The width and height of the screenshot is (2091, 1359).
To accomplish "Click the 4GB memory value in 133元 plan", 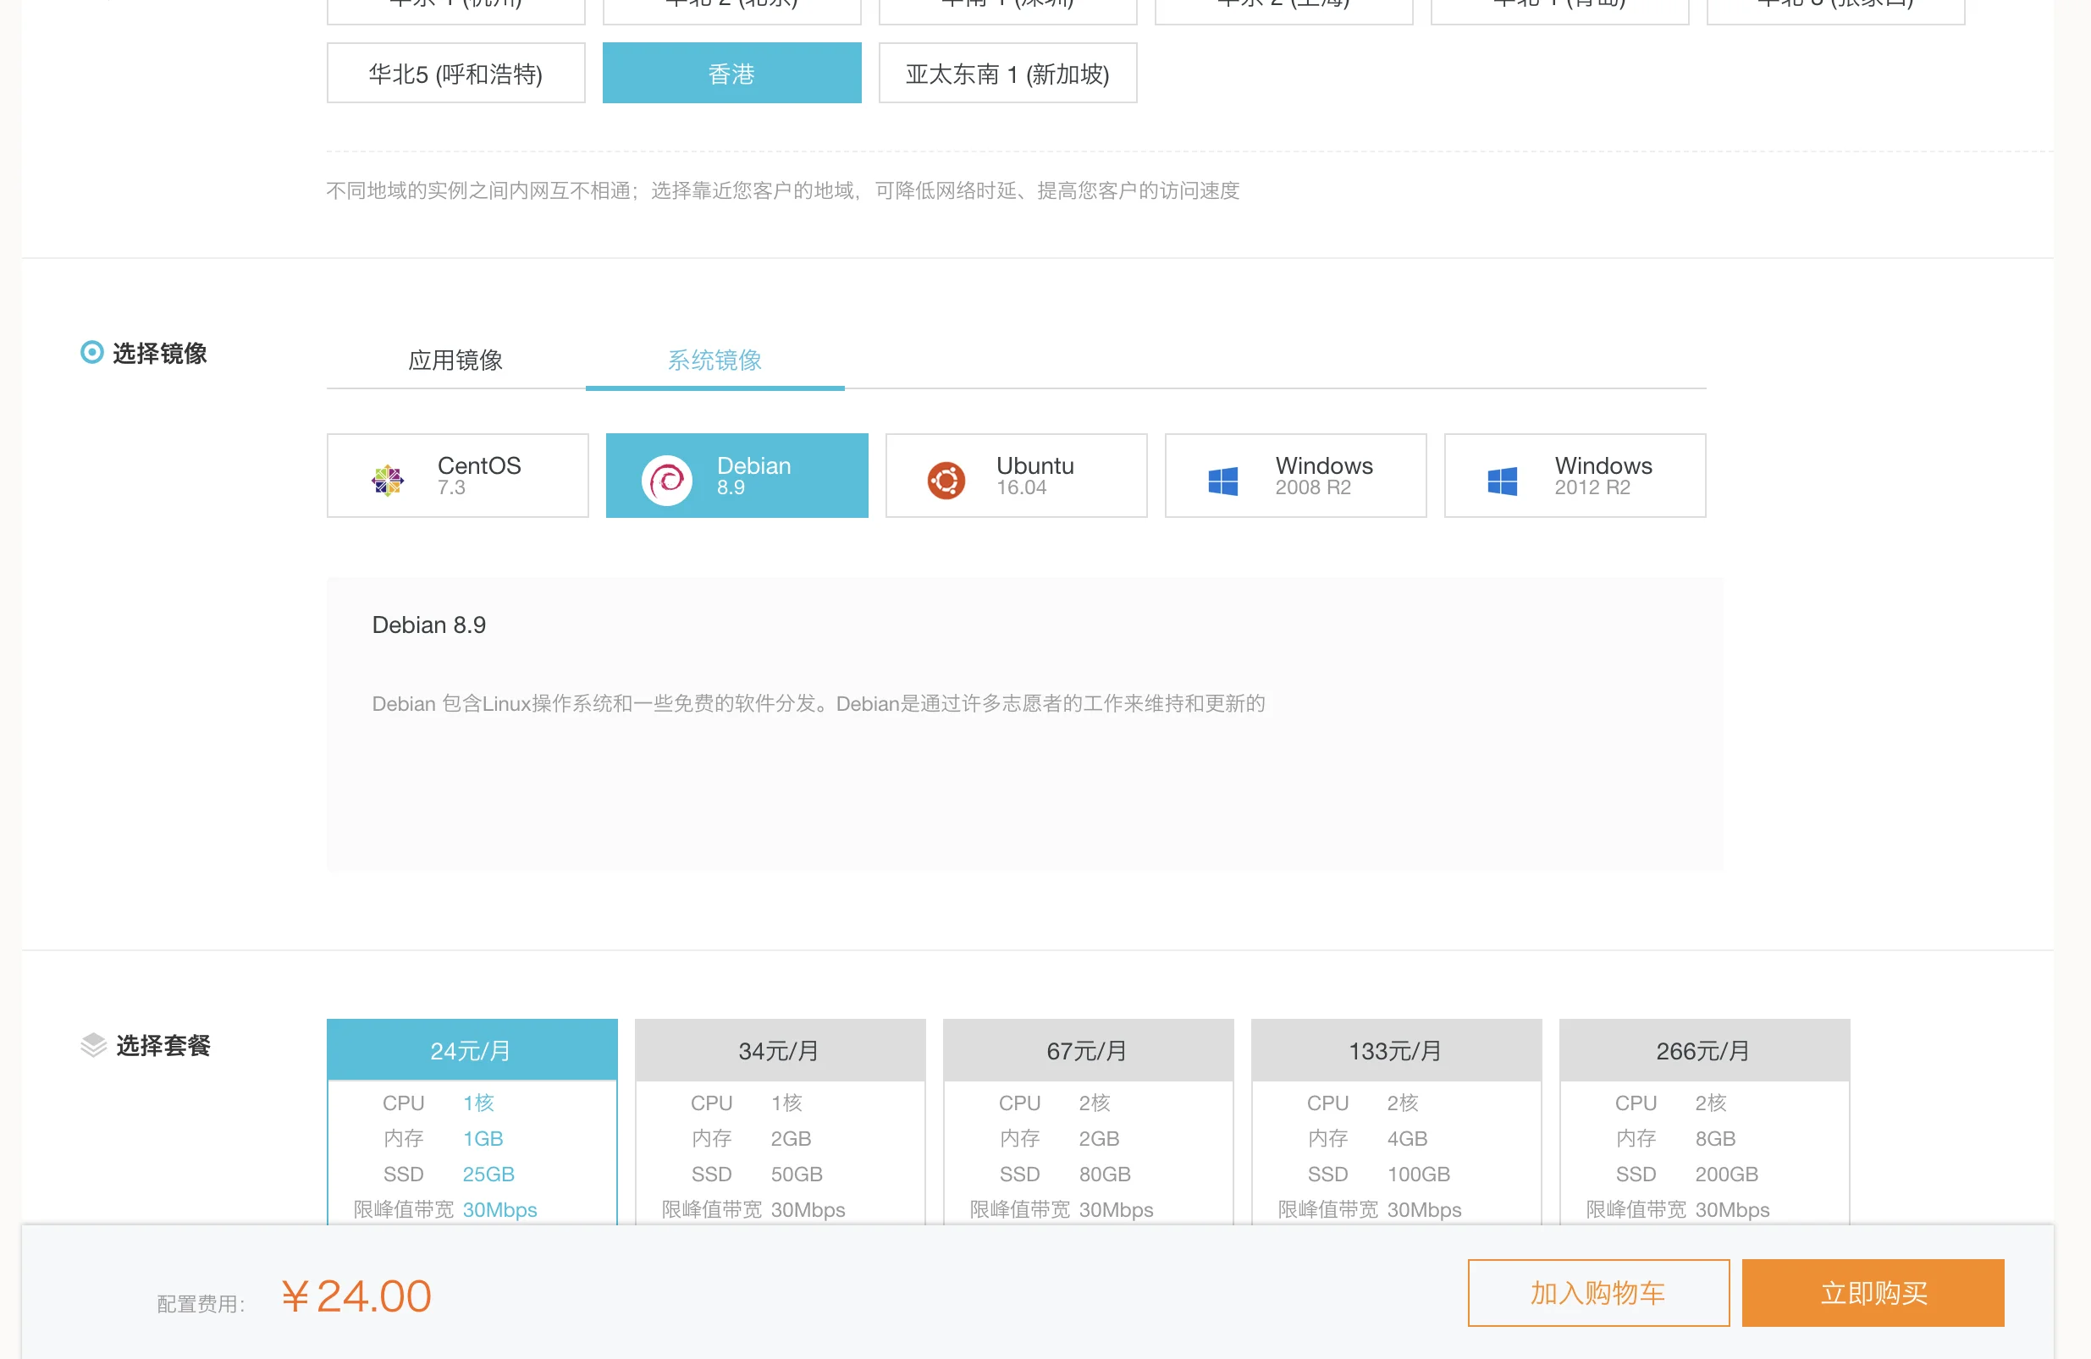I will [x=1407, y=1138].
